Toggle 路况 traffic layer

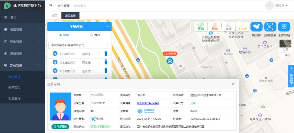coord(285,55)
